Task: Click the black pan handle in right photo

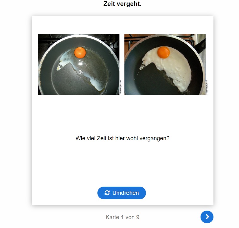Action: click(x=200, y=45)
